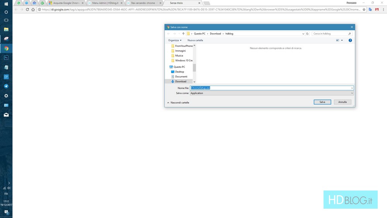Select Immagini folder in tree

(x=178, y=51)
